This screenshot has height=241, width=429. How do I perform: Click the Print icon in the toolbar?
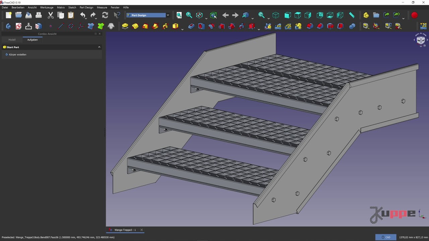39,15
